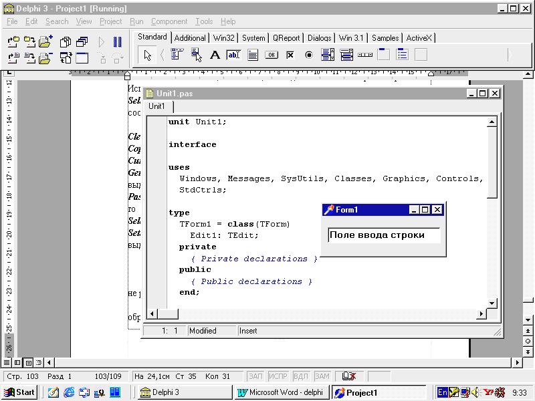Switch to the System palette tab
Screen dimensions: 535x401
point(253,38)
